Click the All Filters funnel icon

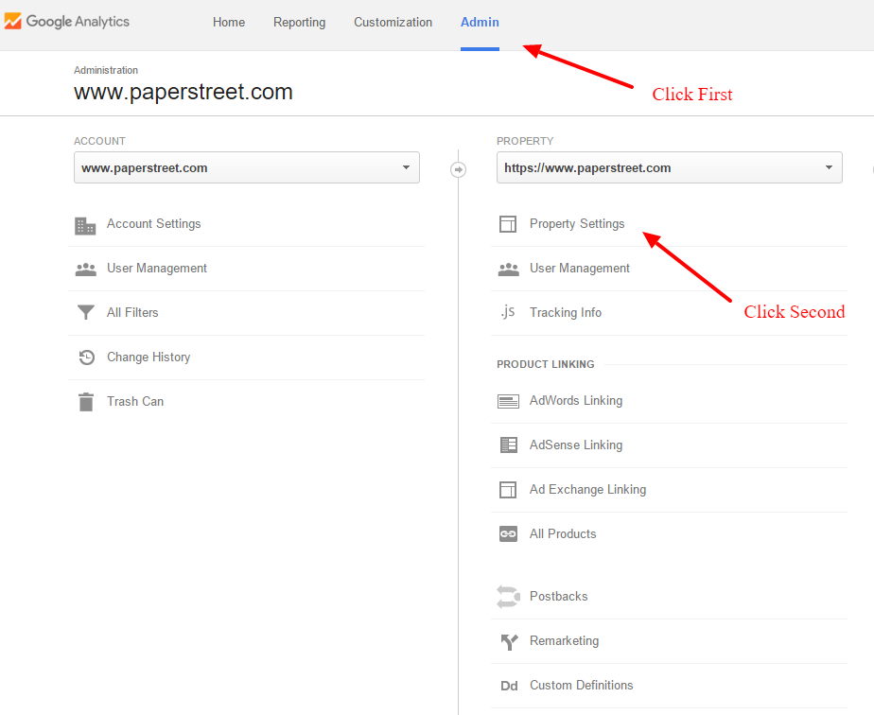coord(86,313)
